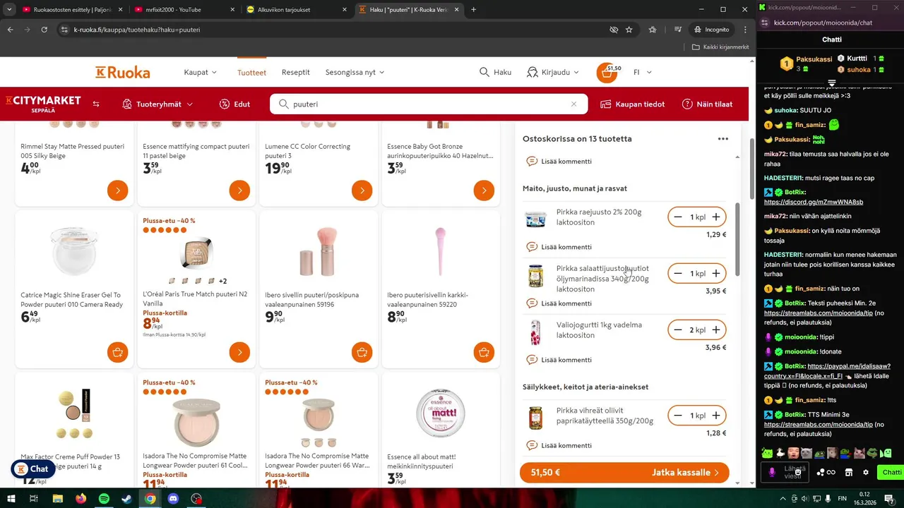Screen dimensions: 904x508
Task: Open Kick chat settings gear
Action: pos(866,472)
